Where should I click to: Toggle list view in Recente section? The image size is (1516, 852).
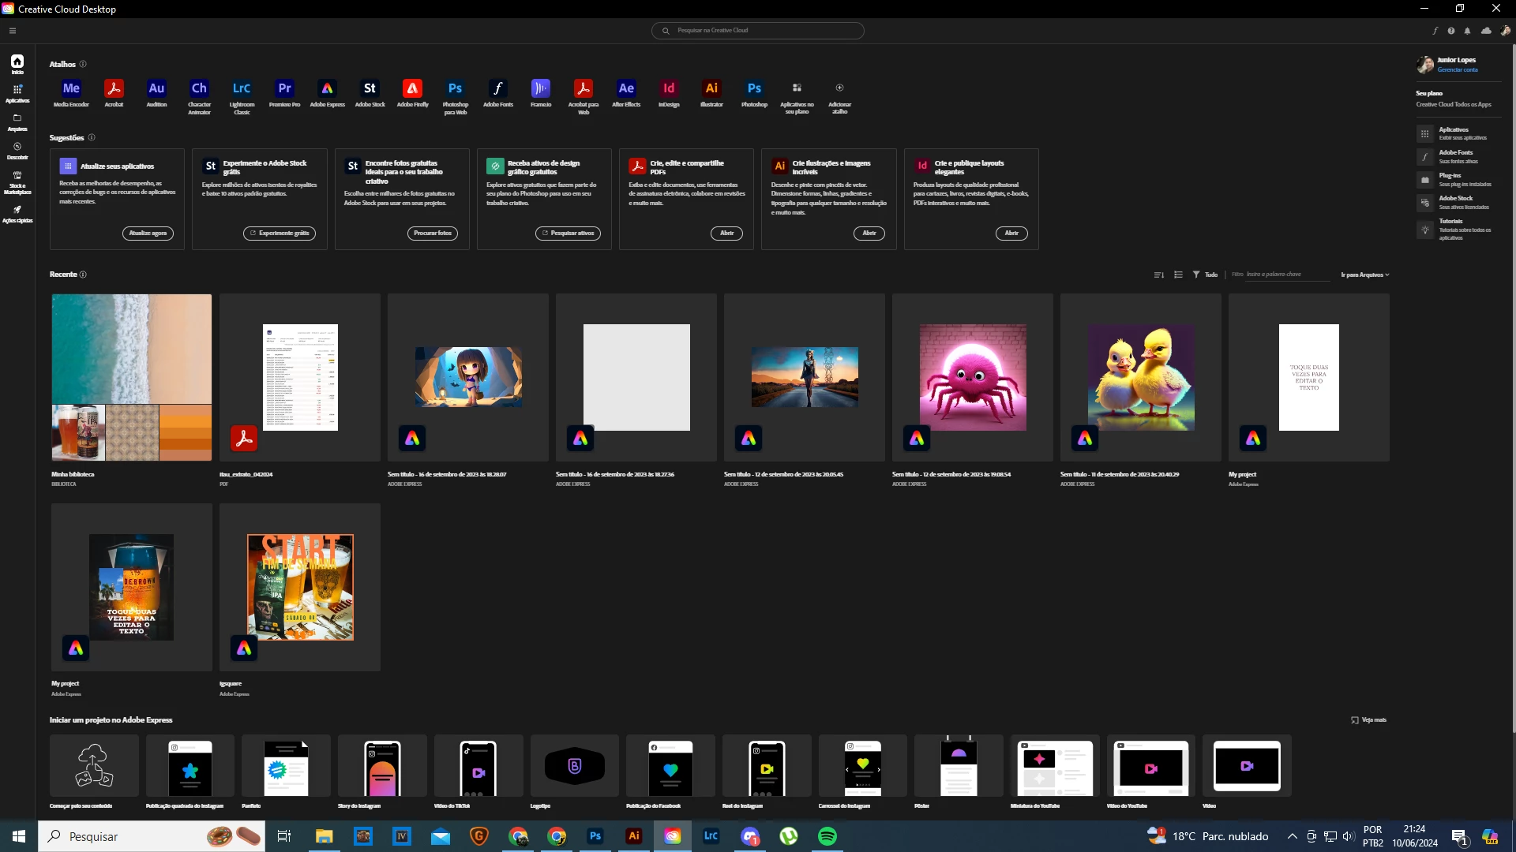(x=1178, y=275)
